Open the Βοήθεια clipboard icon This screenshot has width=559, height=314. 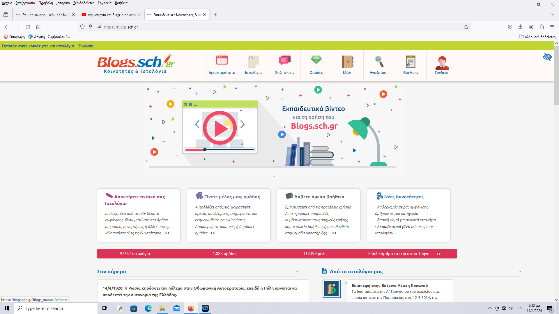[x=410, y=62]
